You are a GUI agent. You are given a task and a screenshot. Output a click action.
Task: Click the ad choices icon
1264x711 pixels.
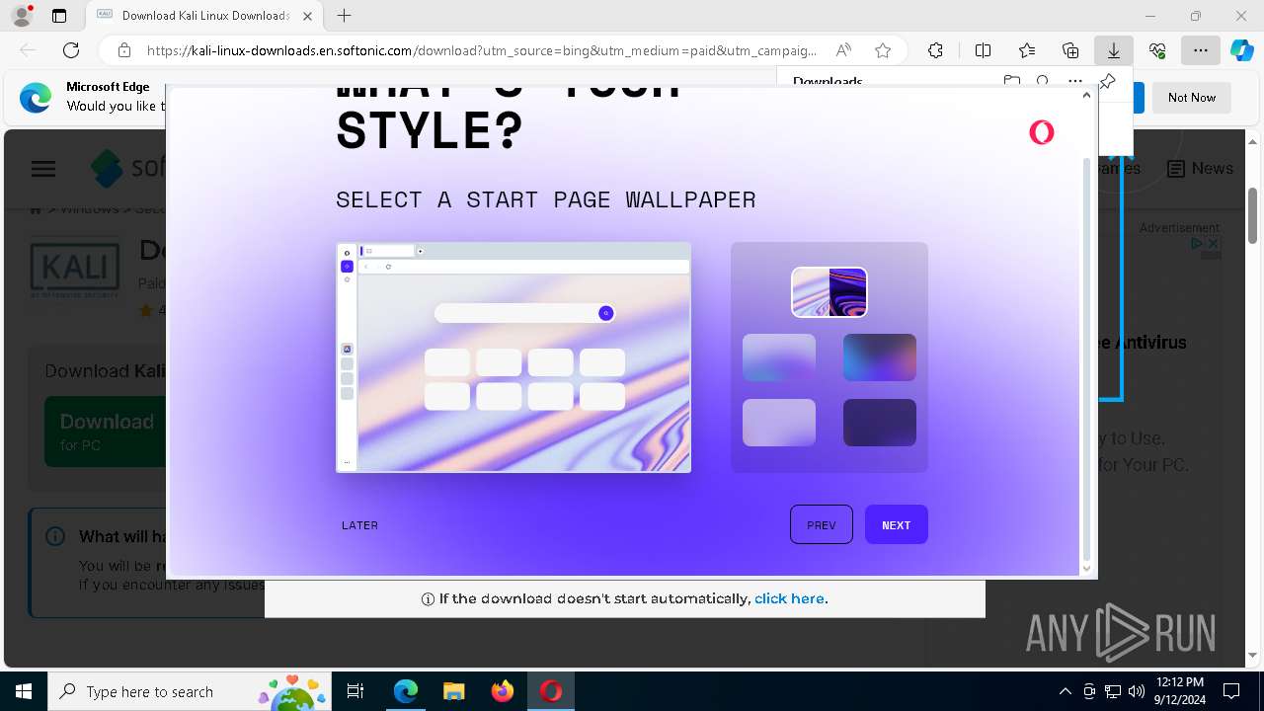click(x=1197, y=243)
